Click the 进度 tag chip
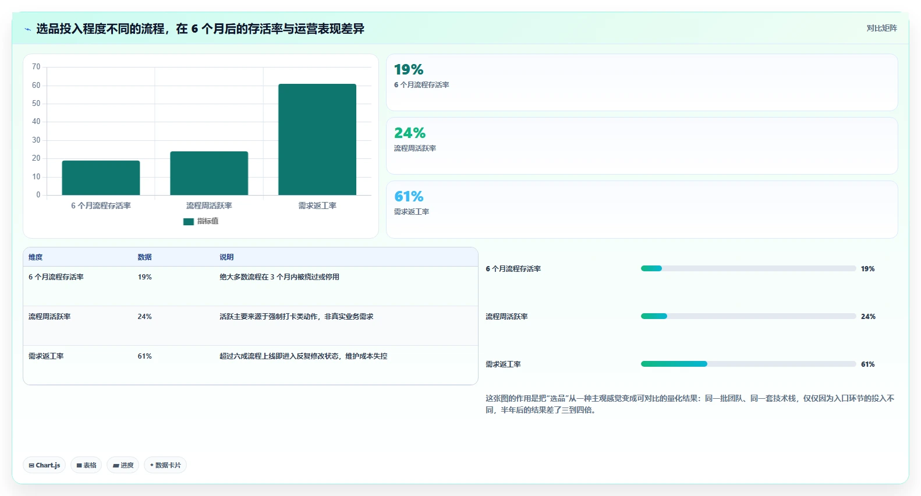The width and height of the screenshot is (921, 496). pos(123,465)
